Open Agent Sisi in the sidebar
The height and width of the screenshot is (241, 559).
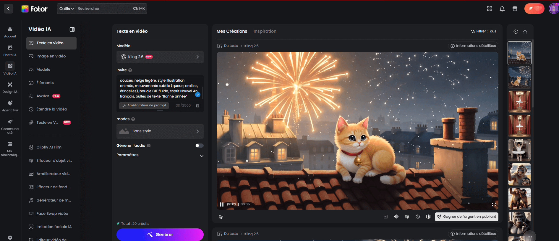click(10, 106)
